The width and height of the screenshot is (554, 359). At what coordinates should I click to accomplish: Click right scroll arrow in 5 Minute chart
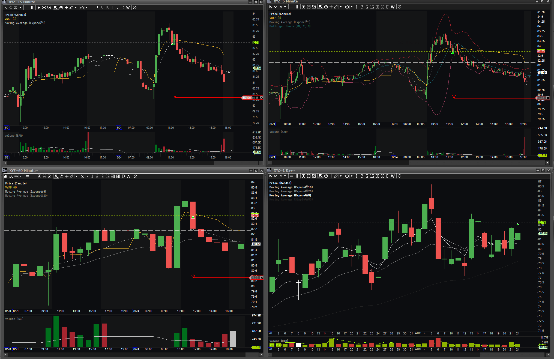coord(547,163)
